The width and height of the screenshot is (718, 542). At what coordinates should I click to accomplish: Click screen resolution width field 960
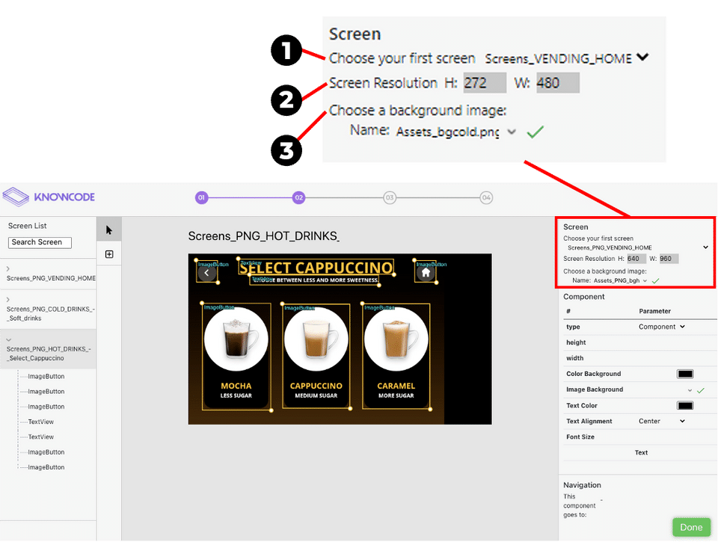tap(669, 259)
